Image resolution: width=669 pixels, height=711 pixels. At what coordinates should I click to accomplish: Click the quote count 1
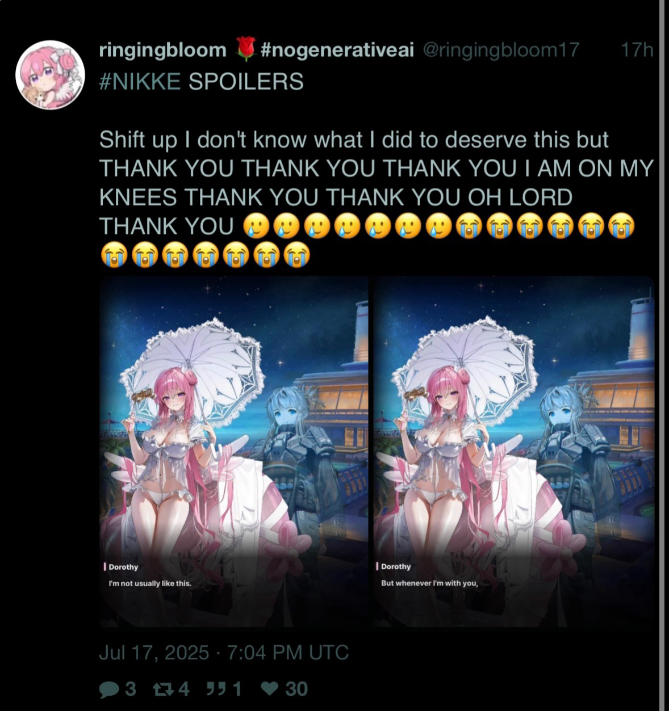[x=236, y=689]
